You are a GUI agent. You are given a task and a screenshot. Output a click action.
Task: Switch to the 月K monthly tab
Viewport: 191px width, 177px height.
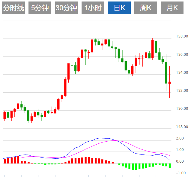172,8
